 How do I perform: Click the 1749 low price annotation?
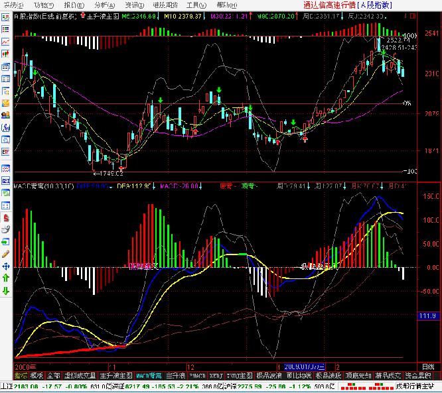[x=109, y=174]
